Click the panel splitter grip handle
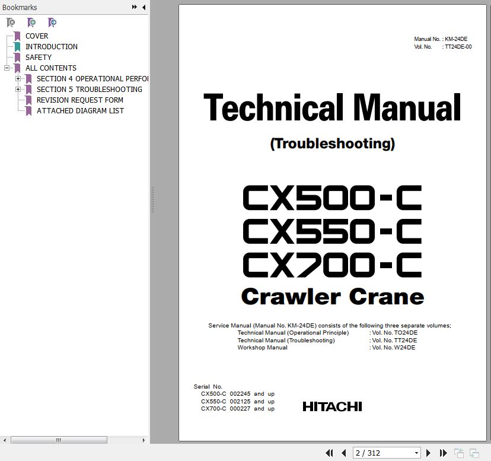This screenshot has width=491, height=461. (152, 199)
